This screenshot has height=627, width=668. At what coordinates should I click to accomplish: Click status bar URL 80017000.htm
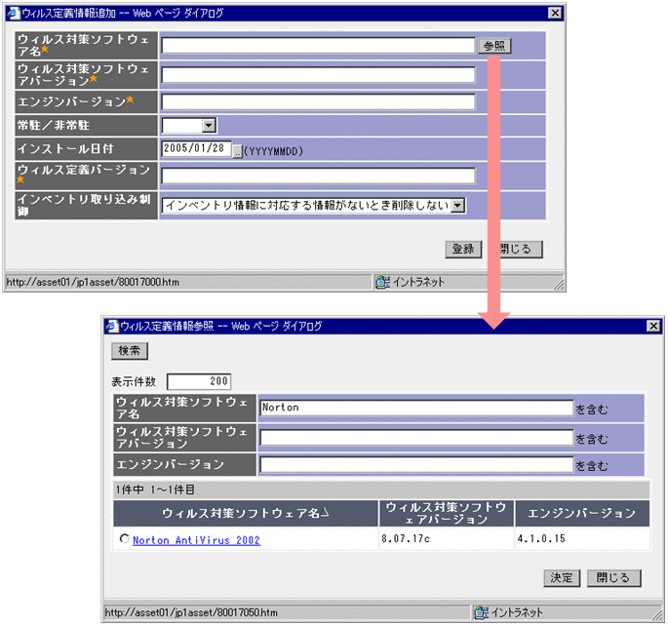tap(93, 282)
